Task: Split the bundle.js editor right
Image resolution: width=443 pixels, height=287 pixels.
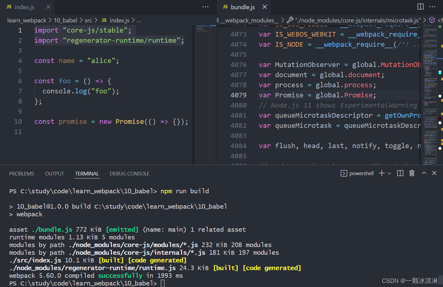Action: [x=421, y=6]
